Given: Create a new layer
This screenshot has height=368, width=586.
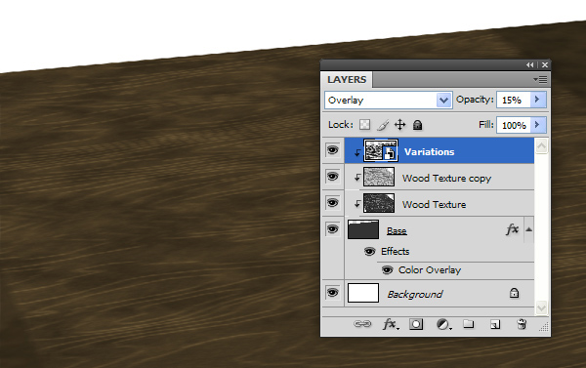Looking at the screenshot, I should [x=495, y=324].
